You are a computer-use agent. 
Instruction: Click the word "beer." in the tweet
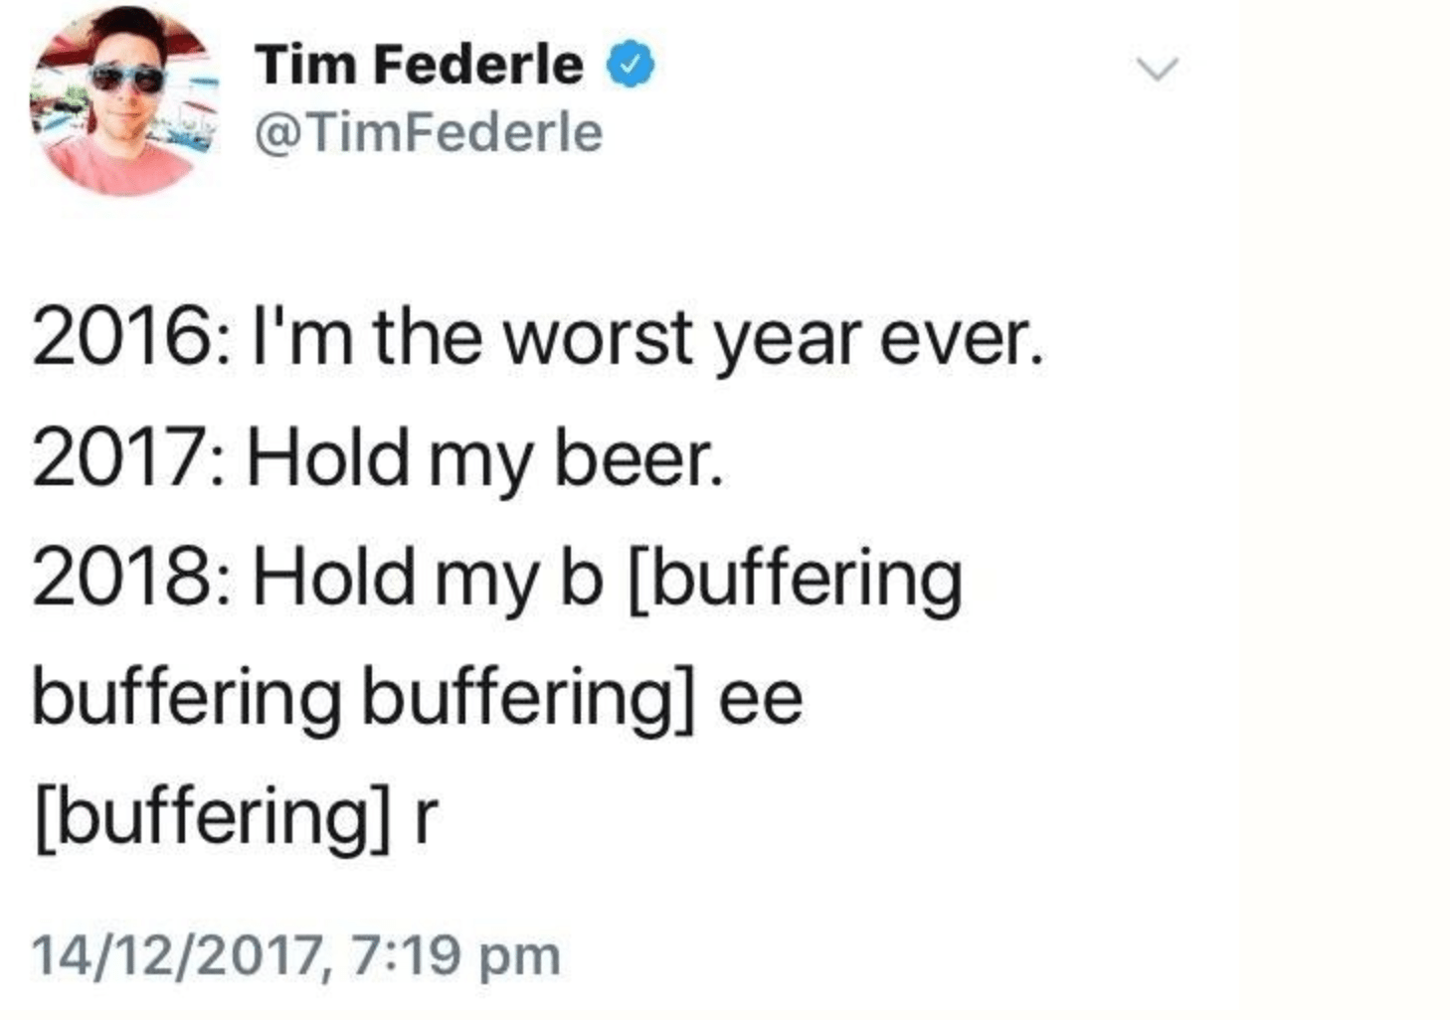[637, 459]
